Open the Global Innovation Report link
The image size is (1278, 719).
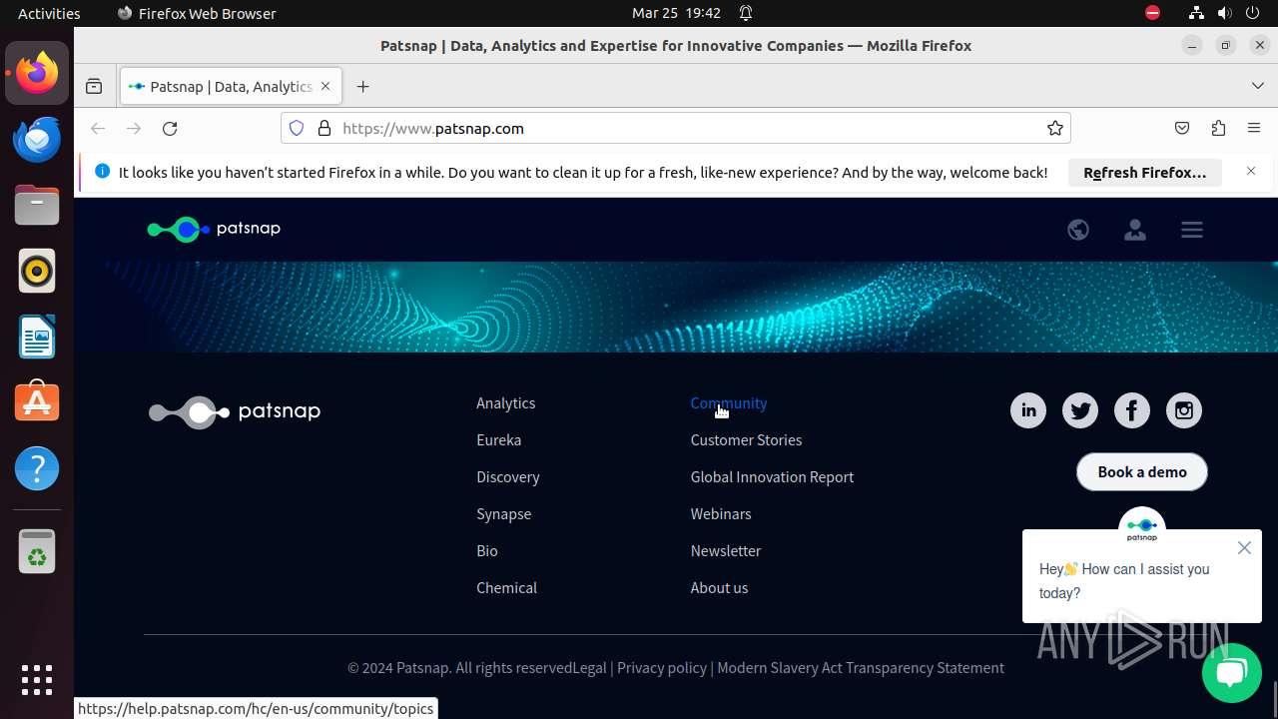pyautogui.click(x=773, y=477)
